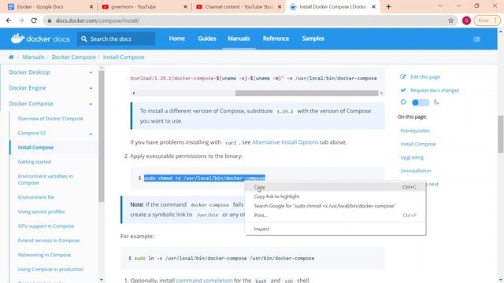
Task: Click the checkmark icon beside Request docs changes
Action: coord(403,90)
